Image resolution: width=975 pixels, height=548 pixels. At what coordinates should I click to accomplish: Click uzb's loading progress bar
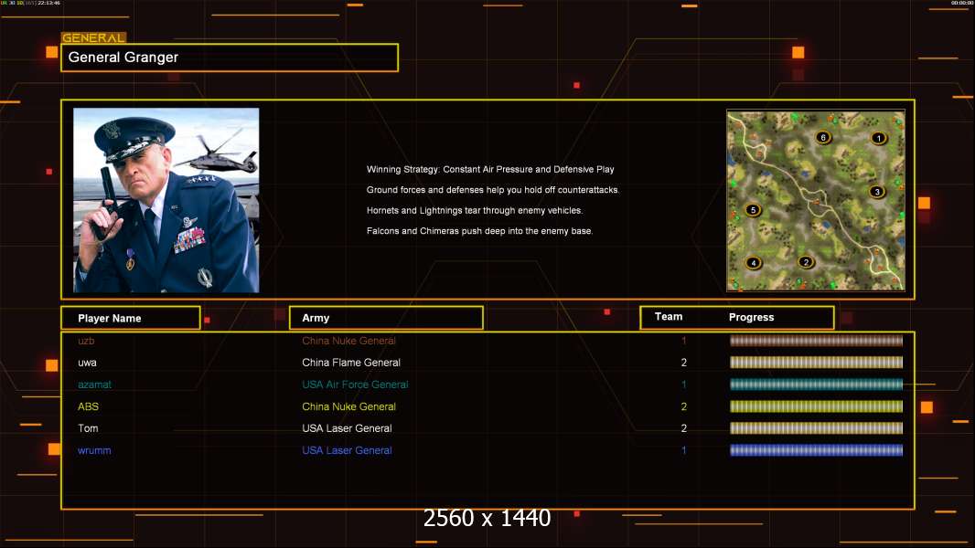click(x=816, y=340)
